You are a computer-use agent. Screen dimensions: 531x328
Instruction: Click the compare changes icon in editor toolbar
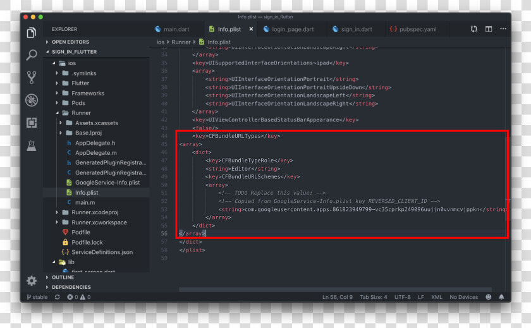point(473,29)
